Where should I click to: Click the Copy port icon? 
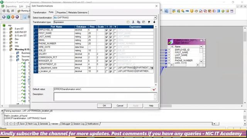[x=139, y=22]
